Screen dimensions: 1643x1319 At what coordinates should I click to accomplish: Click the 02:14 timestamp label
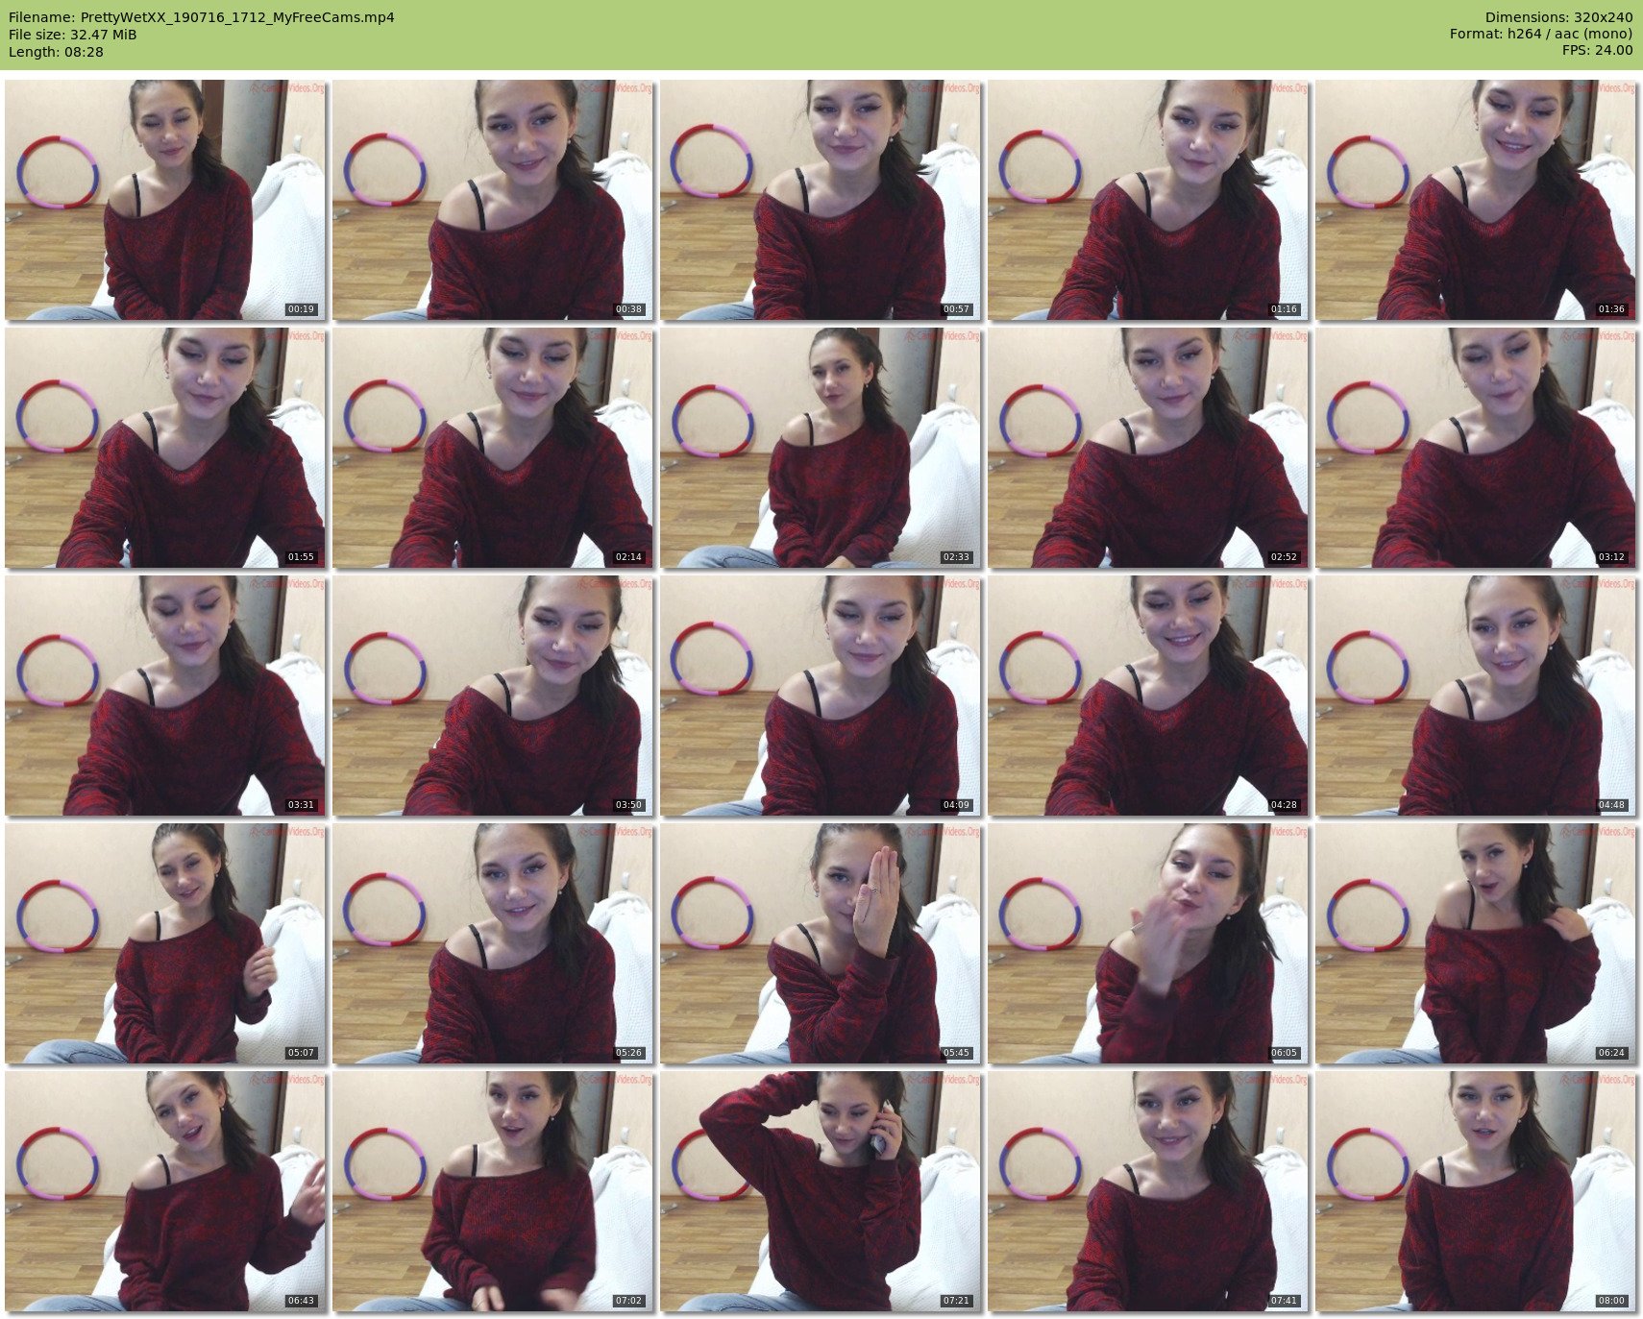coord(628,557)
